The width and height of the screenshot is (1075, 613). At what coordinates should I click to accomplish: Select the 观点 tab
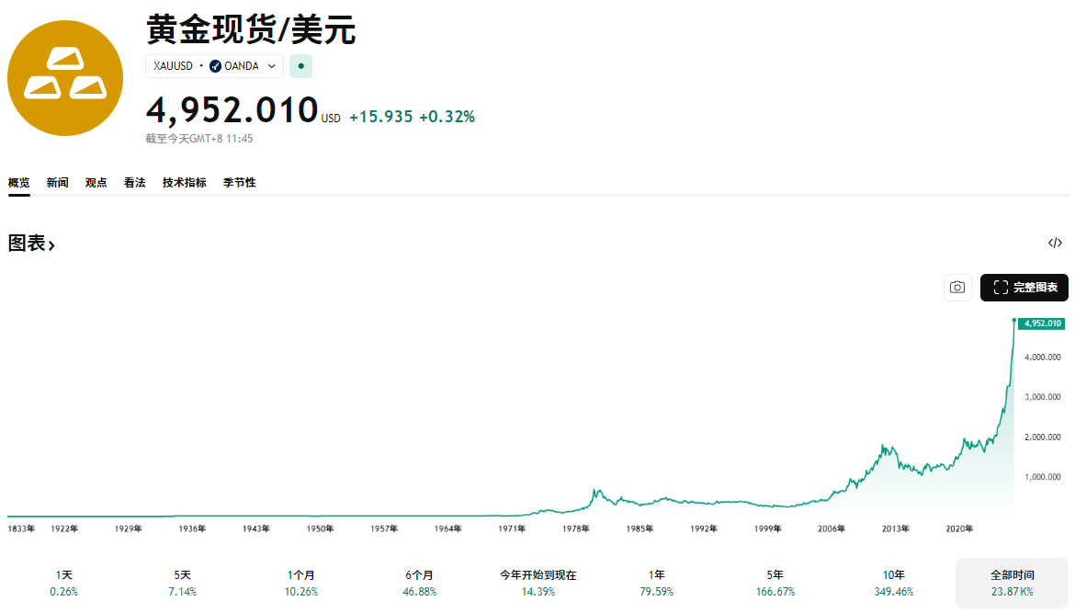pos(96,182)
